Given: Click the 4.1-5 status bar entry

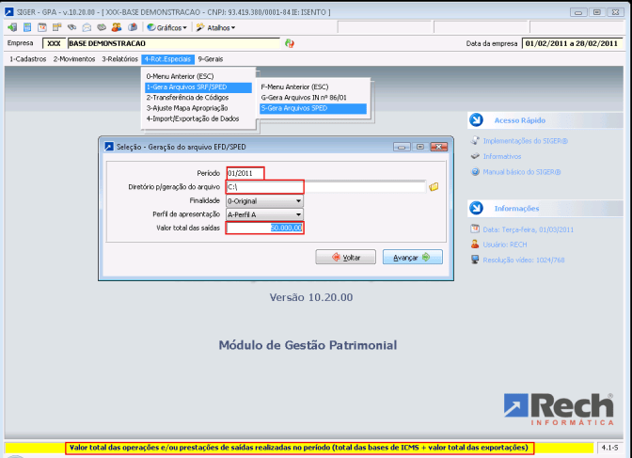Looking at the screenshot, I should (609, 448).
